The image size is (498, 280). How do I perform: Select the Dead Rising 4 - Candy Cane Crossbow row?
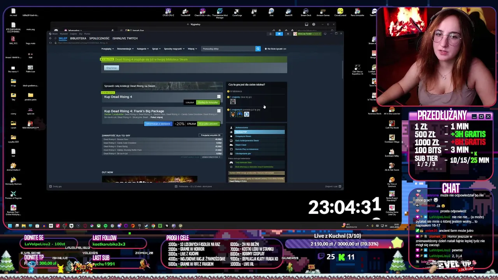pos(162,143)
